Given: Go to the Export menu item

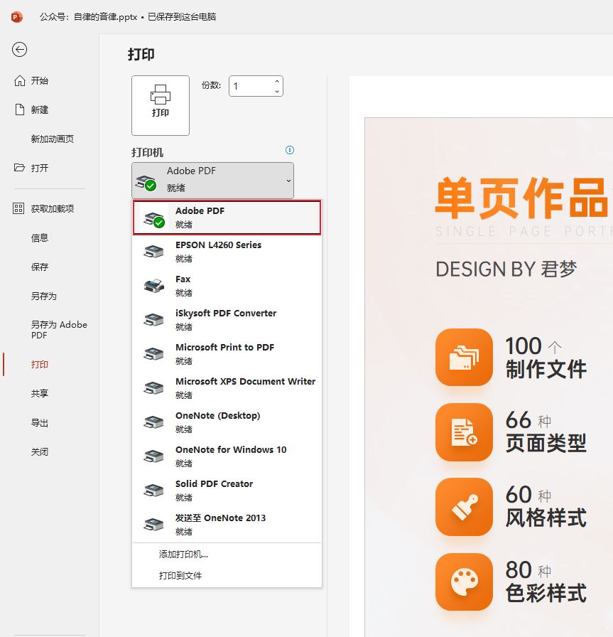Looking at the screenshot, I should (40, 423).
